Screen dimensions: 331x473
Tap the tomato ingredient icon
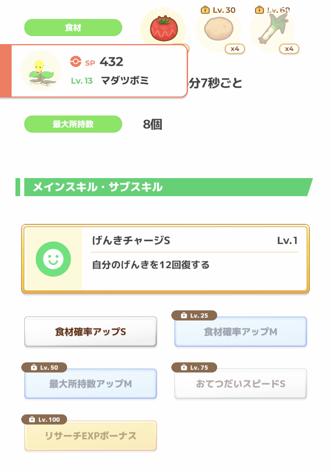coord(162,28)
